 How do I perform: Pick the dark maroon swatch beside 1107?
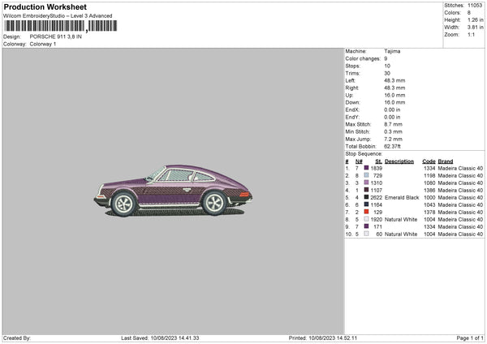point(367,190)
